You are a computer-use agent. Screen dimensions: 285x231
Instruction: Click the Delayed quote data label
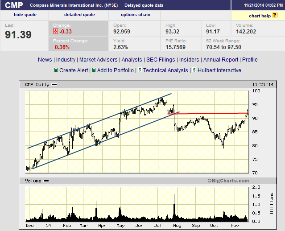[x=144, y=5]
